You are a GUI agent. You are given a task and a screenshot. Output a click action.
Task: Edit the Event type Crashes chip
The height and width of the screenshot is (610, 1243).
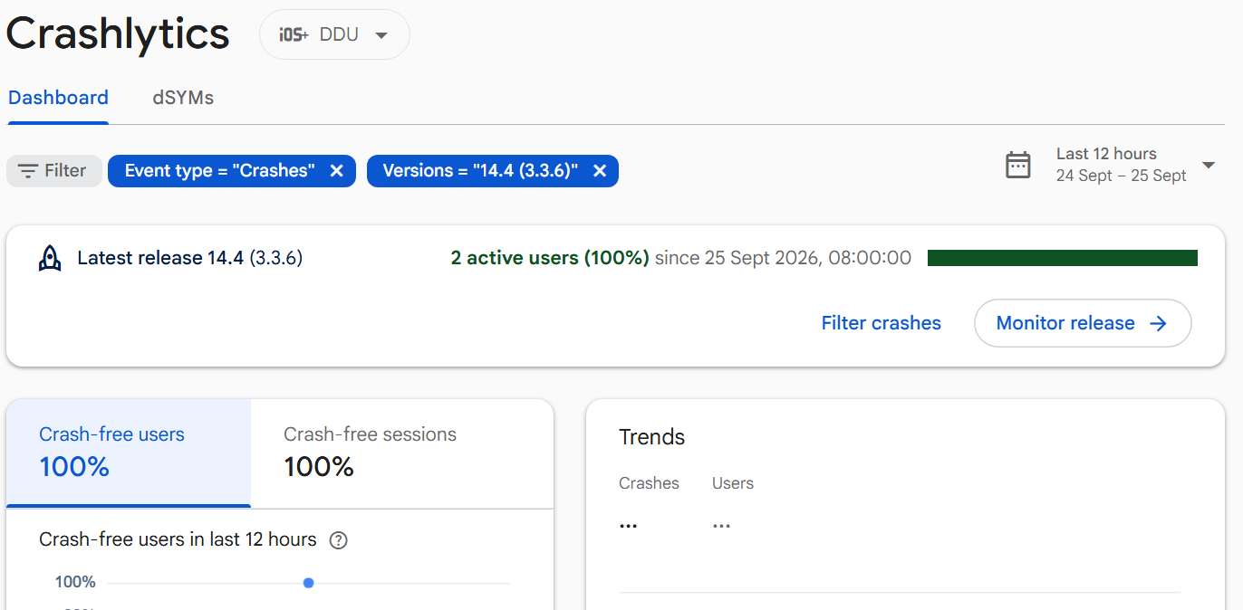220,171
